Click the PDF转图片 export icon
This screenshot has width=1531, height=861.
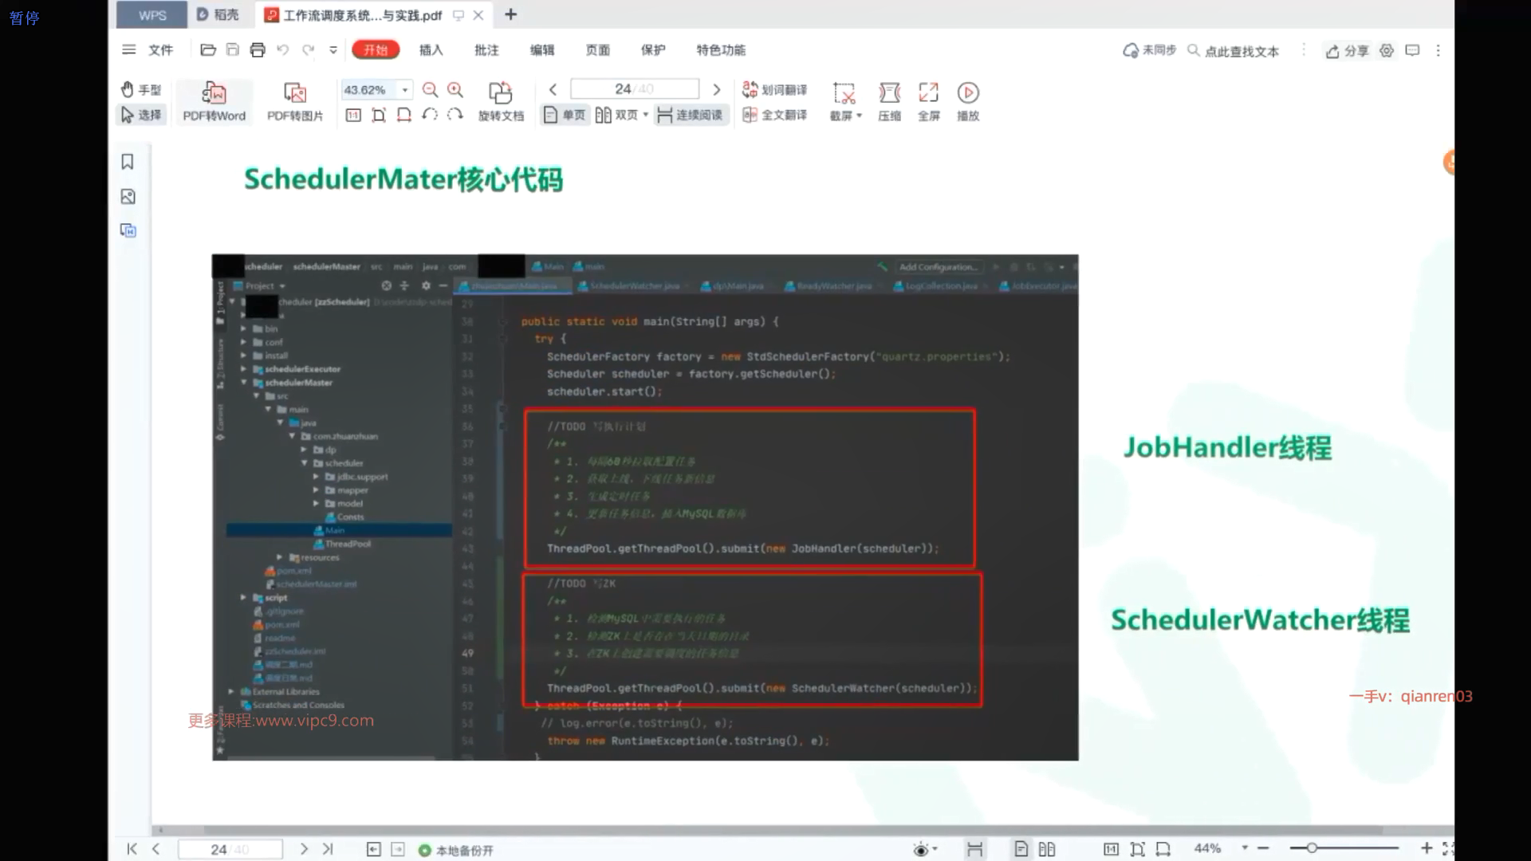[x=294, y=93]
